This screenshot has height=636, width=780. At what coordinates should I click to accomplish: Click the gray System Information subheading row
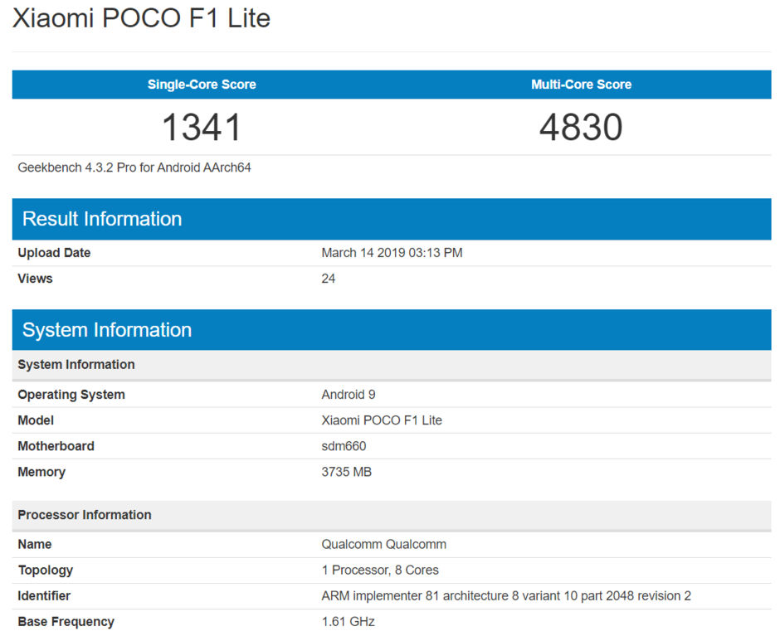pyautogui.click(x=392, y=365)
